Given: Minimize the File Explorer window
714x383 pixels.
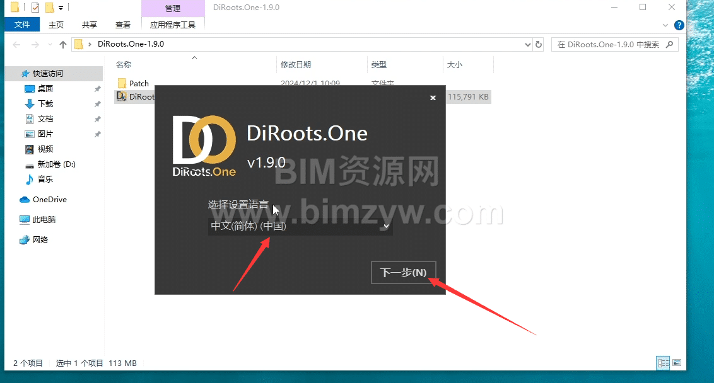Looking at the screenshot, I should [x=614, y=8].
